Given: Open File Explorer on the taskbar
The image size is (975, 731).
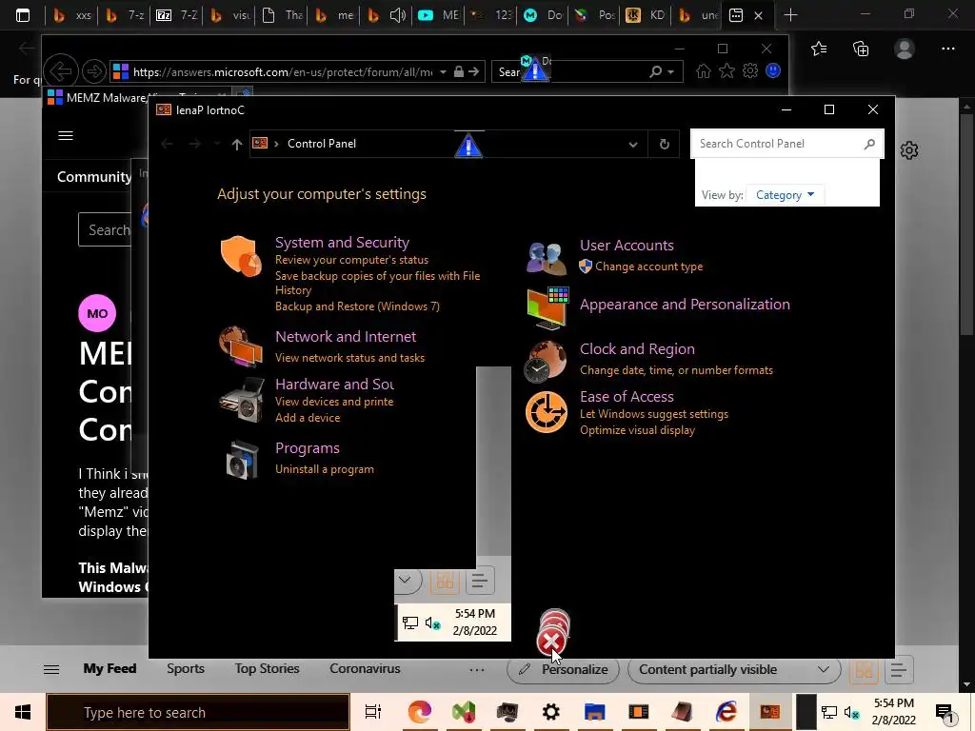Looking at the screenshot, I should pyautogui.click(x=594, y=712).
